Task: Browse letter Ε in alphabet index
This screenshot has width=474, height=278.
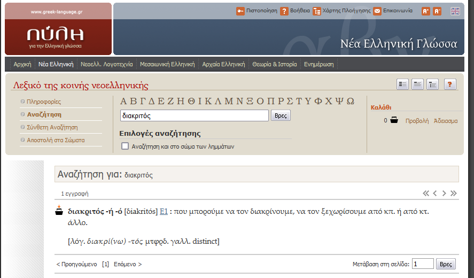Action: click(161, 101)
